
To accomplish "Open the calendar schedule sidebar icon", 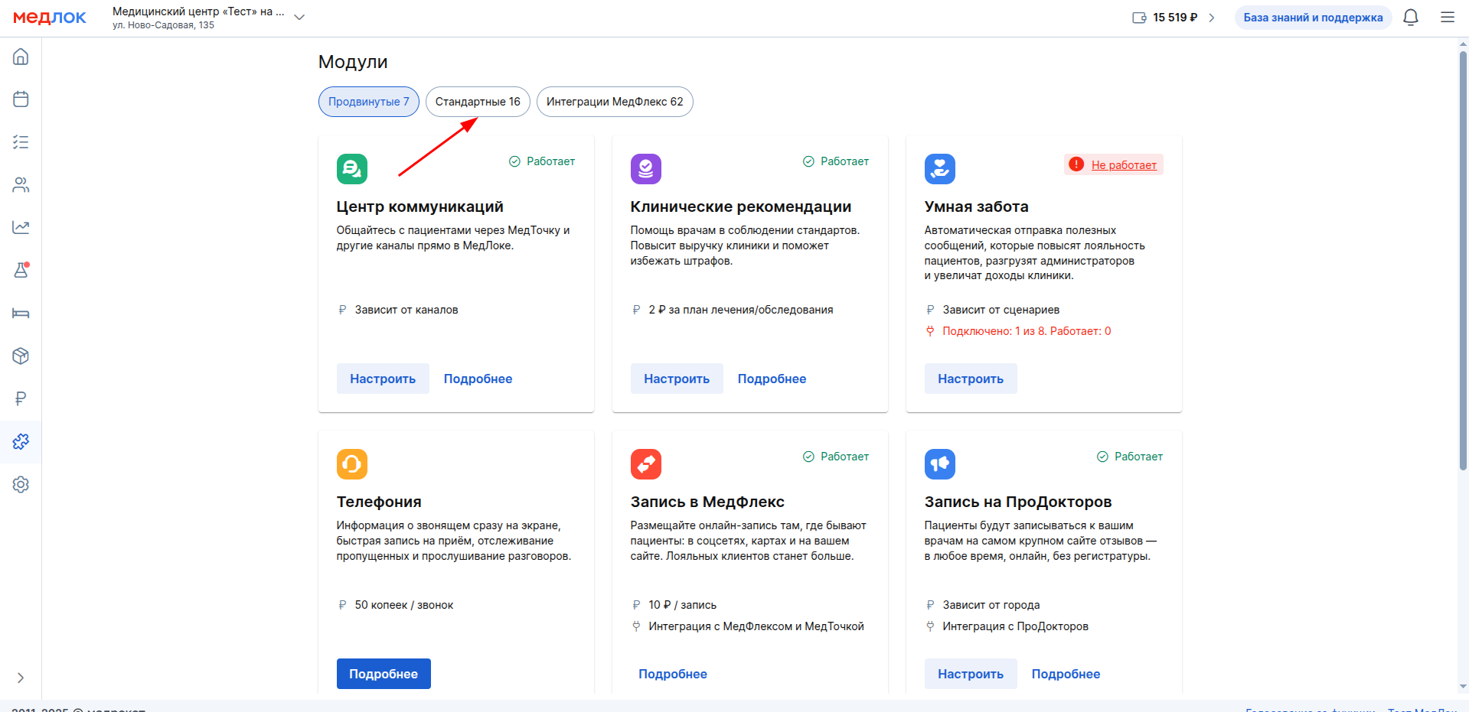I will (21, 99).
